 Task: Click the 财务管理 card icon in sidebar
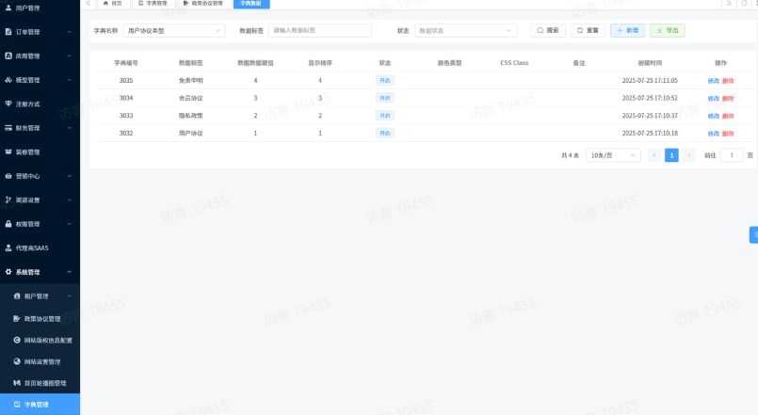[x=8, y=128]
